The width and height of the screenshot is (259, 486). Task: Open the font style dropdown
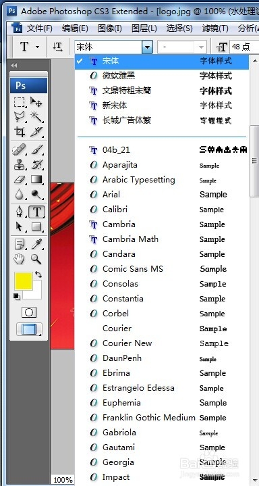pyautogui.click(x=181, y=47)
